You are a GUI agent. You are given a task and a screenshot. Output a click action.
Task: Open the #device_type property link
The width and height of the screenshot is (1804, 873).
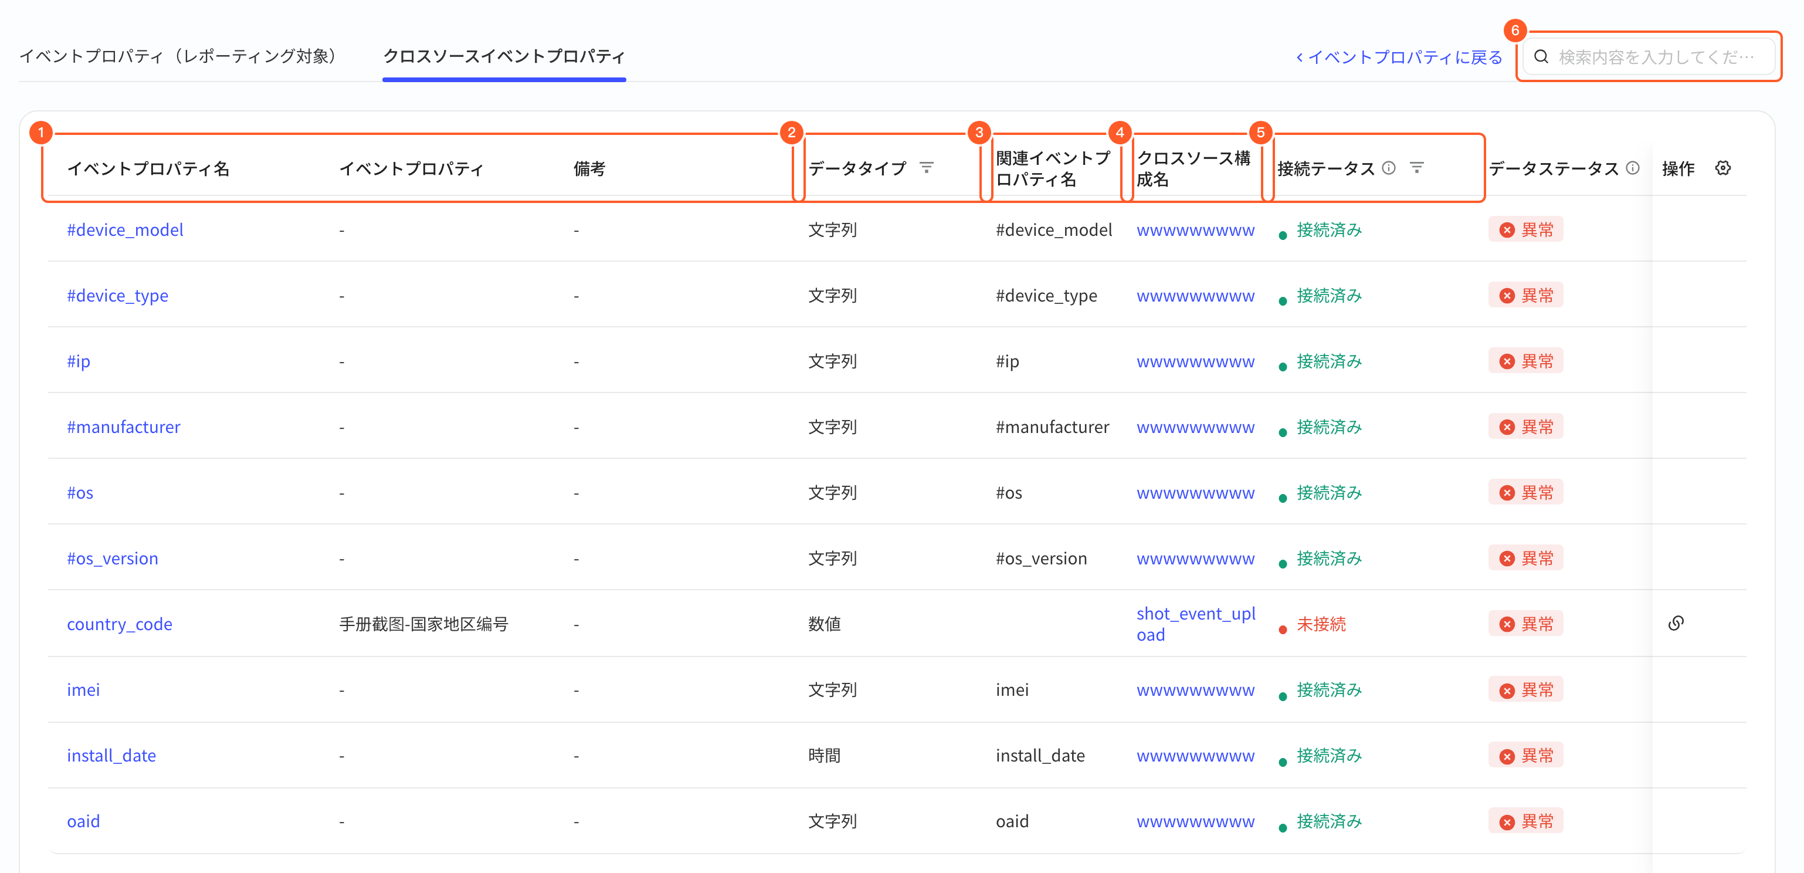click(117, 296)
